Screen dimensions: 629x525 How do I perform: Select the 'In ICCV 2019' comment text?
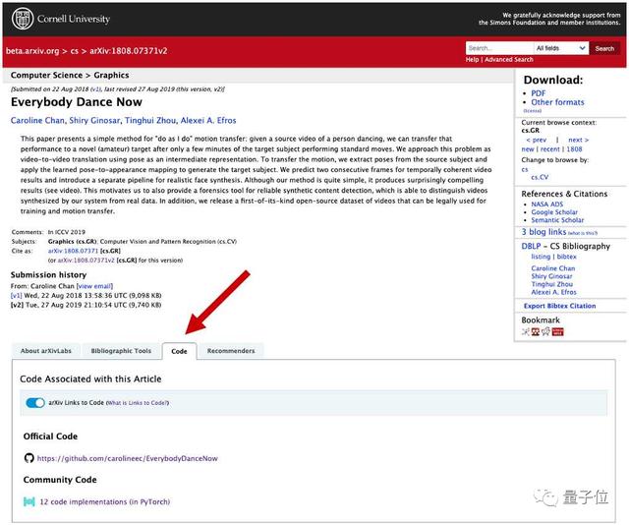coord(67,232)
